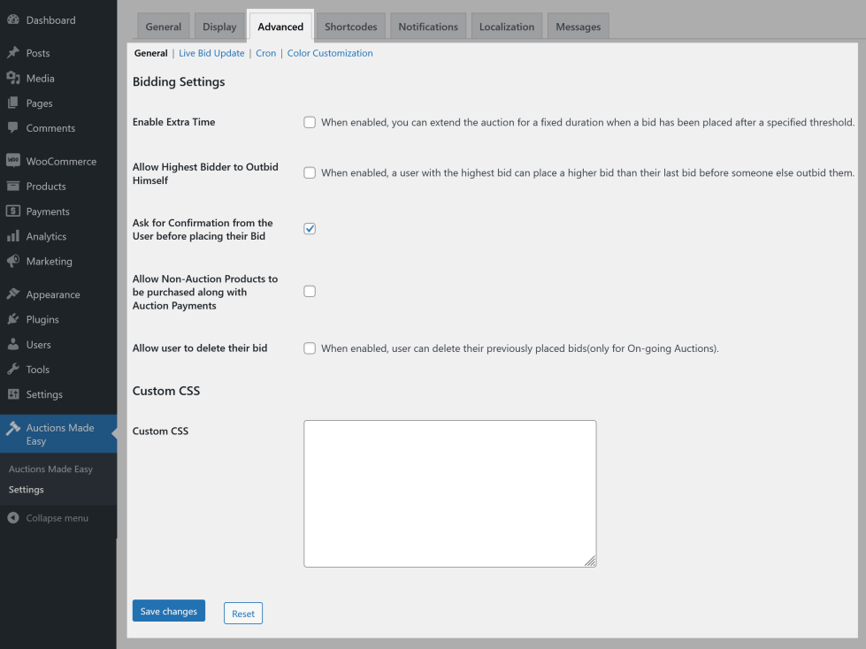The width and height of the screenshot is (866, 649).
Task: Click the Media library icon
Action: point(13,78)
